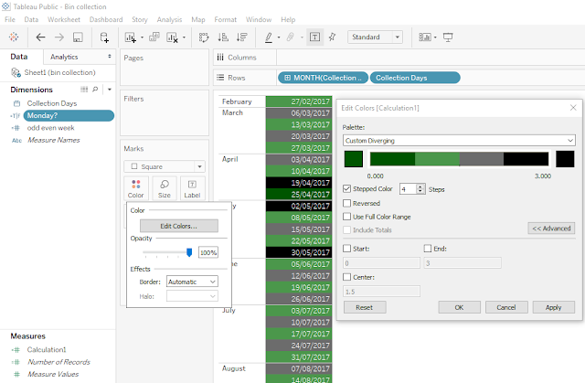This screenshot has height=383, width=585.
Task: Close the Edit Colors dialog
Action: pyautogui.click(x=573, y=108)
